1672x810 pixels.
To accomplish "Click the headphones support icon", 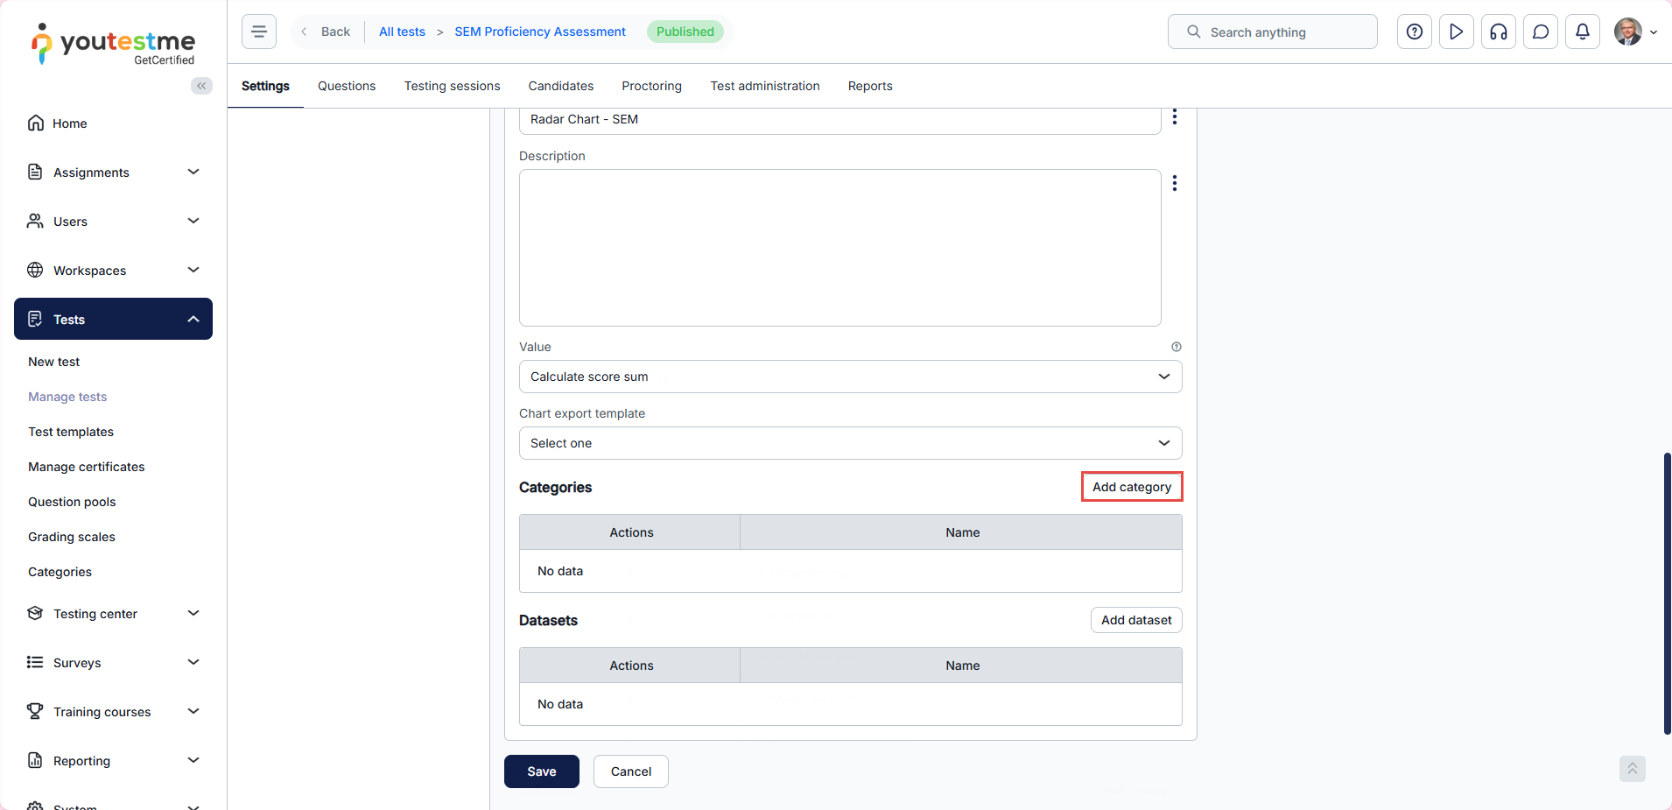I will tap(1498, 32).
